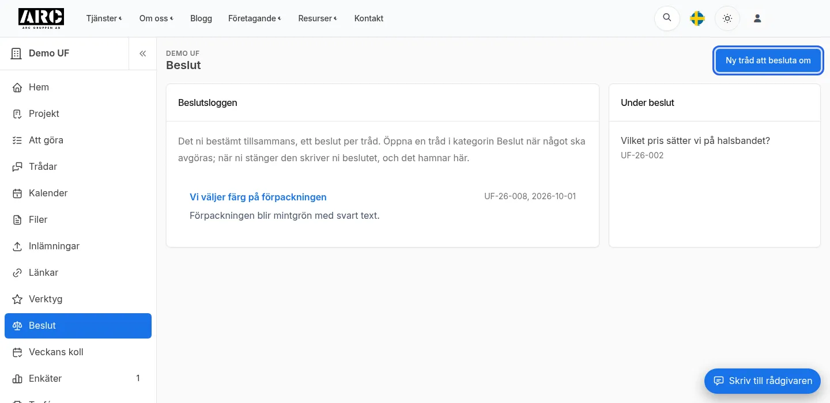
Task: Click the Kalender calendar icon
Action: click(x=17, y=193)
